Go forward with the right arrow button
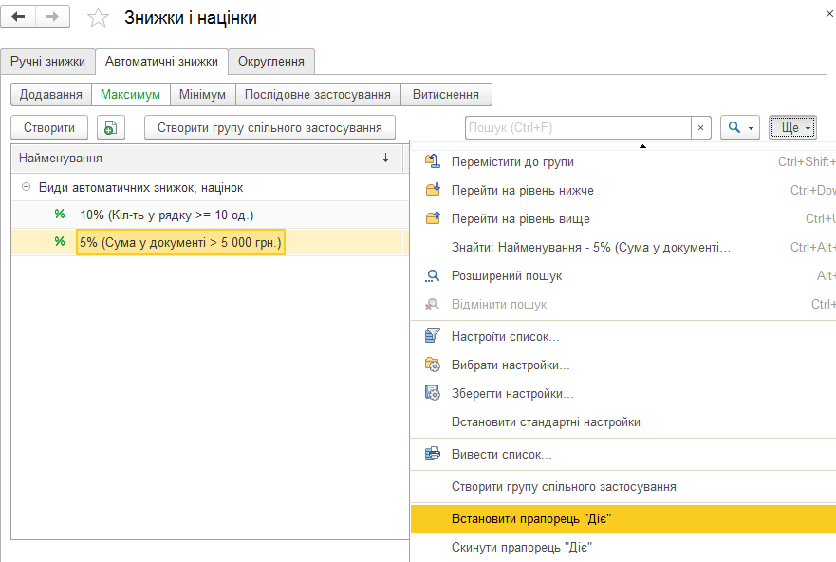The width and height of the screenshot is (836, 562). point(52,17)
